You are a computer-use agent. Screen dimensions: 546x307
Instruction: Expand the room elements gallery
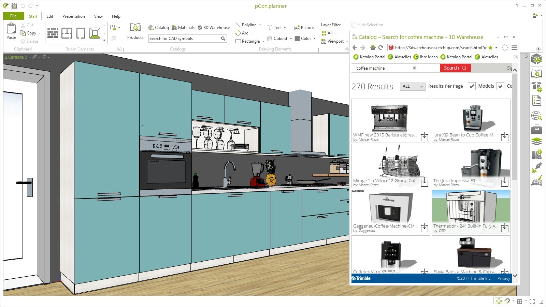click(104, 41)
